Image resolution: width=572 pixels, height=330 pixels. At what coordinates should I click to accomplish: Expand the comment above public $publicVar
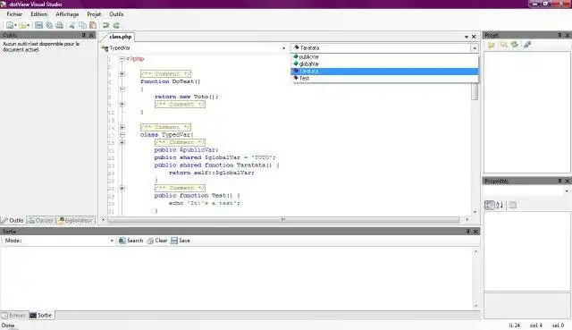tap(122, 142)
